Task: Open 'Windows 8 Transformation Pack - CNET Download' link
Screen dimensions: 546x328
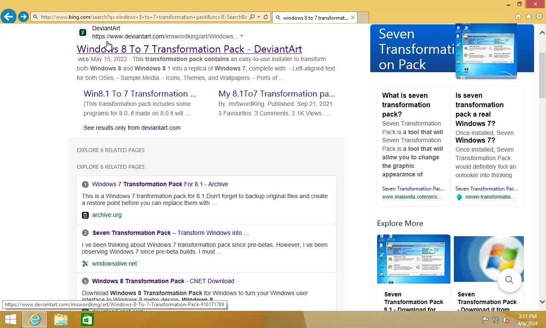Action: [x=163, y=281]
